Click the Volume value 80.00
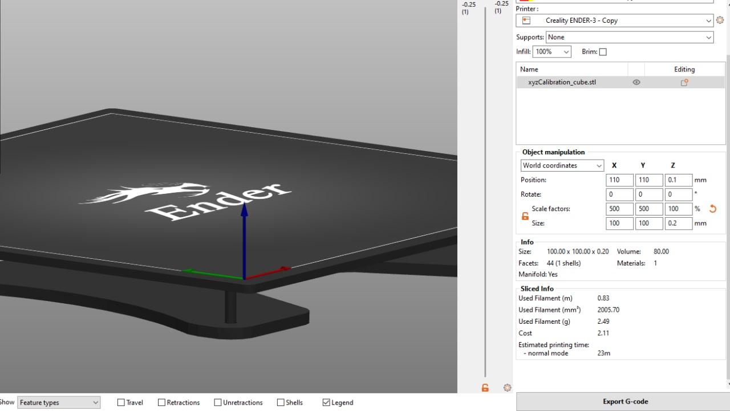This screenshot has height=411, width=730. coord(660,251)
